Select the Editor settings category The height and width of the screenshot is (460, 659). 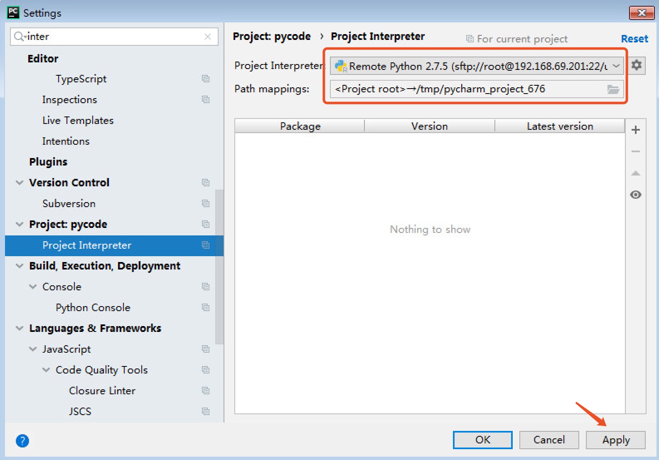click(x=43, y=59)
